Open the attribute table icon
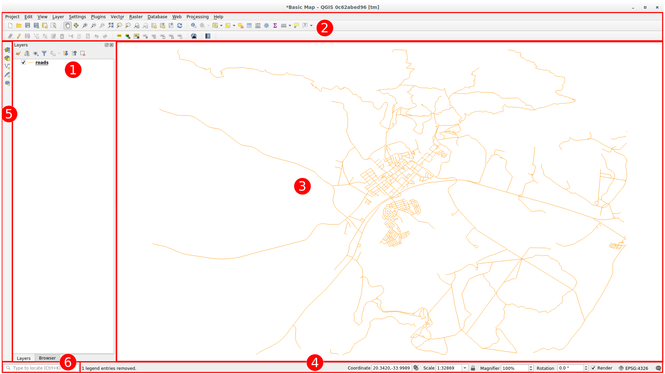This screenshot has height=374, width=665. (x=249, y=25)
